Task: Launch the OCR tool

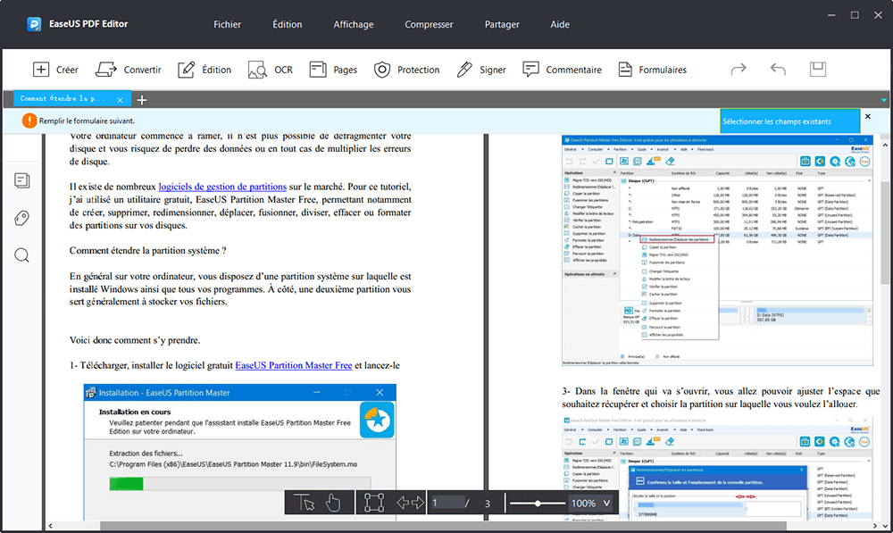Action: coord(271,70)
